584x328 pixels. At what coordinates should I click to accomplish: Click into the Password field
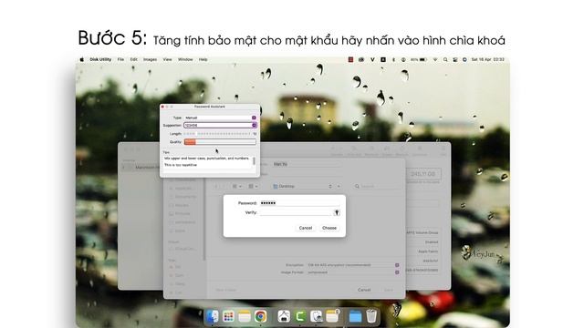[299, 203]
